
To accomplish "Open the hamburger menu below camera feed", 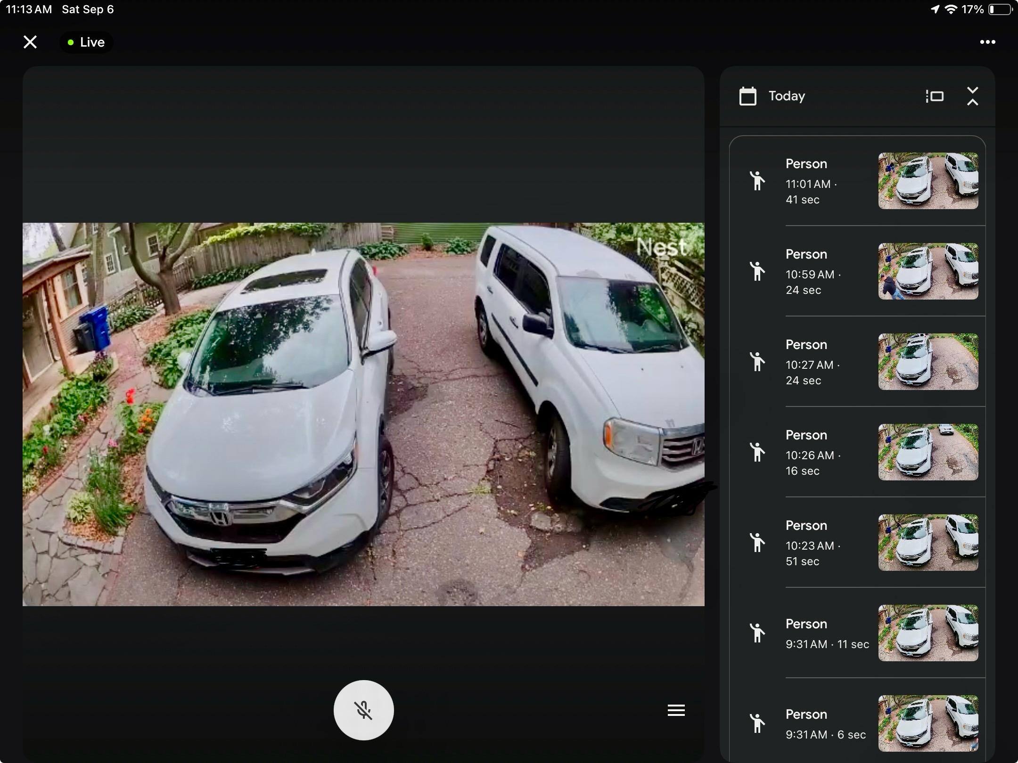I will pyautogui.click(x=676, y=710).
